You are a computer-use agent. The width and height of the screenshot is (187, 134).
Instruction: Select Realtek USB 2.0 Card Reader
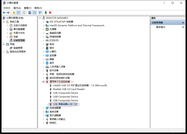pos(69,89)
